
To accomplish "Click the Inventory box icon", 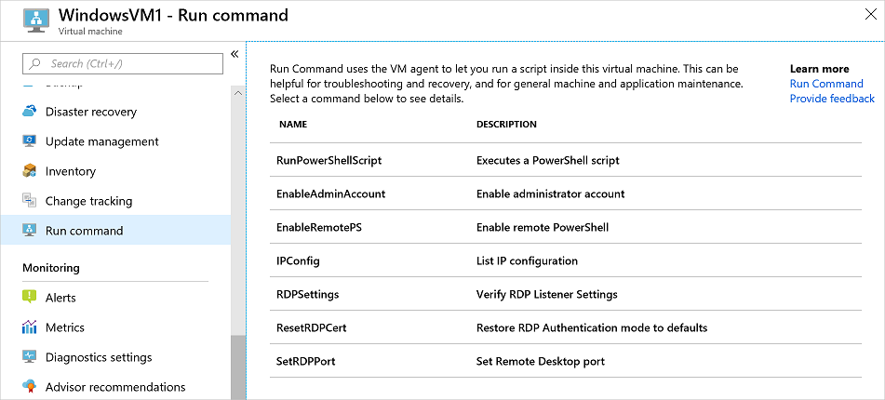I will click(x=29, y=171).
